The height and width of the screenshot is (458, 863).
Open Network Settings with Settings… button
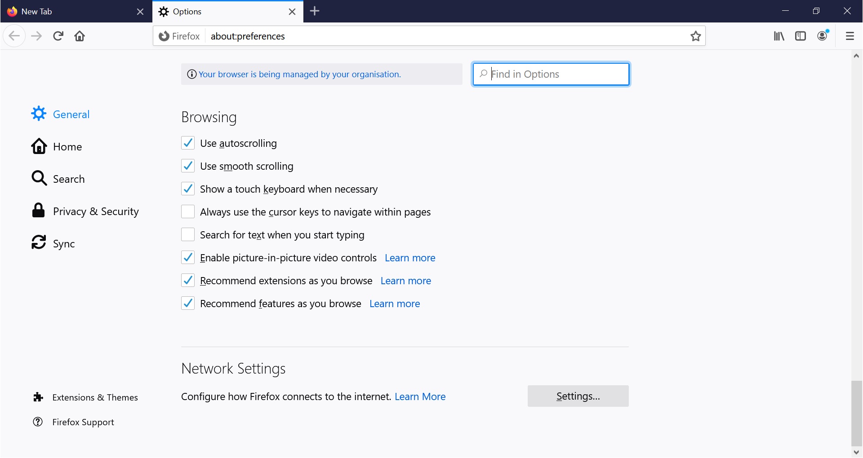point(578,396)
